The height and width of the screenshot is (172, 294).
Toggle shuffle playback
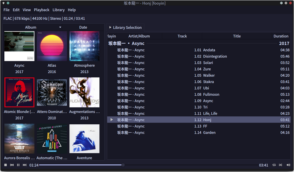(x=280, y=165)
